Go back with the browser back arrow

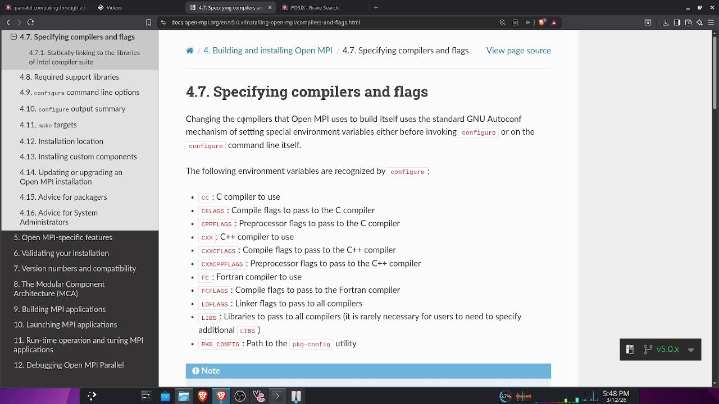coord(8,22)
